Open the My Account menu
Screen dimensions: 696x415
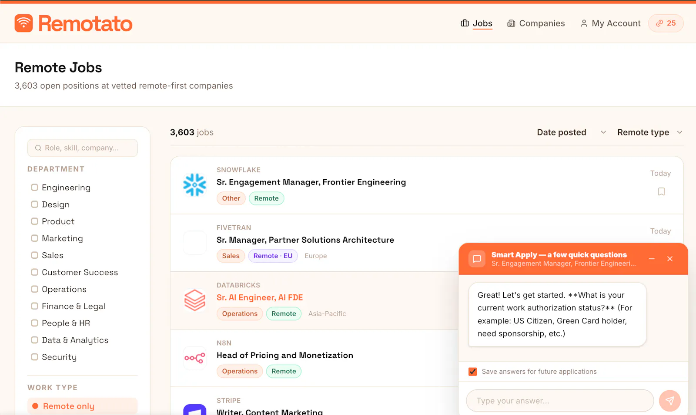click(x=610, y=23)
